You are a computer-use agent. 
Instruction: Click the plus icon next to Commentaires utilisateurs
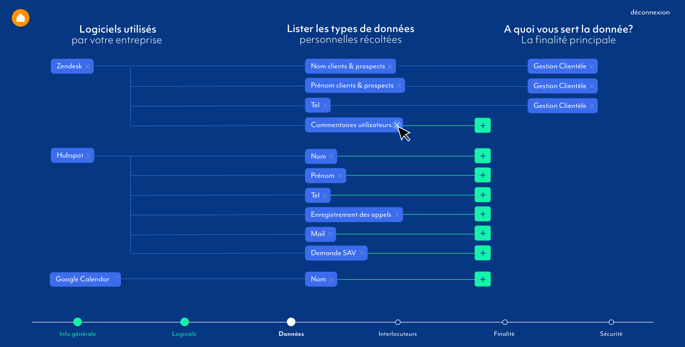[483, 125]
